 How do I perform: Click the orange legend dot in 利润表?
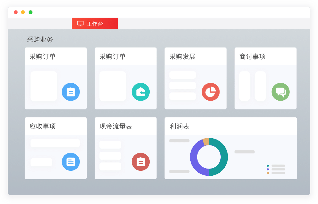[268, 173]
